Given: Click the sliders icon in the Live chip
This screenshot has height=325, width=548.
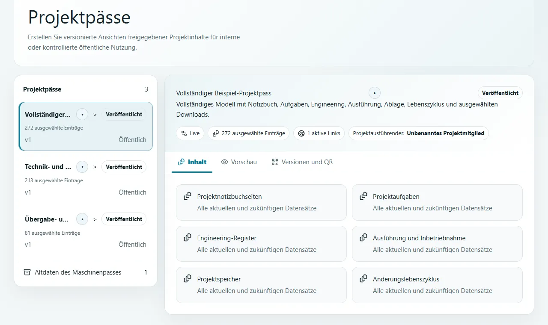Looking at the screenshot, I should pyautogui.click(x=184, y=133).
